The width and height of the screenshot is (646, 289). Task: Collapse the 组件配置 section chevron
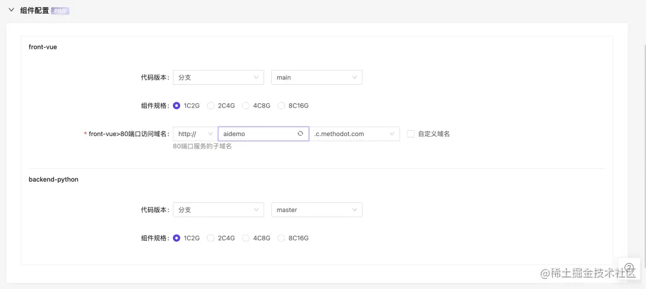click(11, 10)
